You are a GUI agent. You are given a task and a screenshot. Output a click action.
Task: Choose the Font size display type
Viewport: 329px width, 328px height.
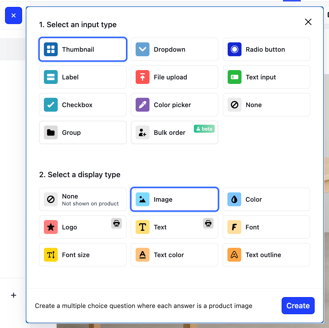pos(83,255)
